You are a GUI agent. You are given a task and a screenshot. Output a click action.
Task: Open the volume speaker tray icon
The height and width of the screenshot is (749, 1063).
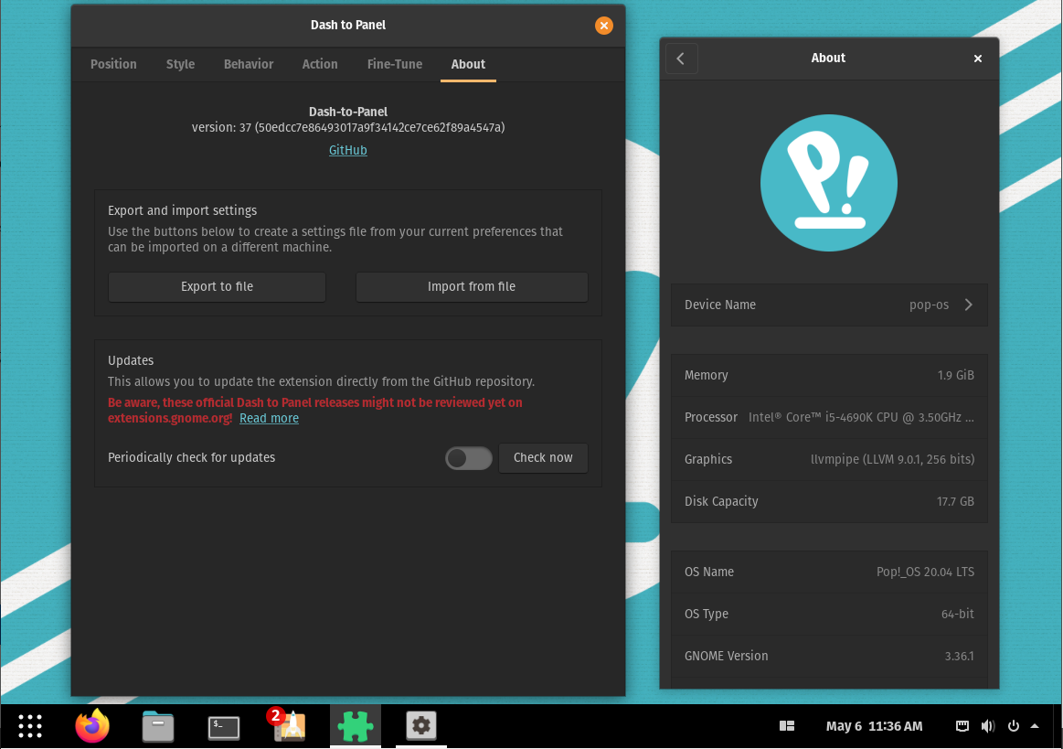coord(988,726)
